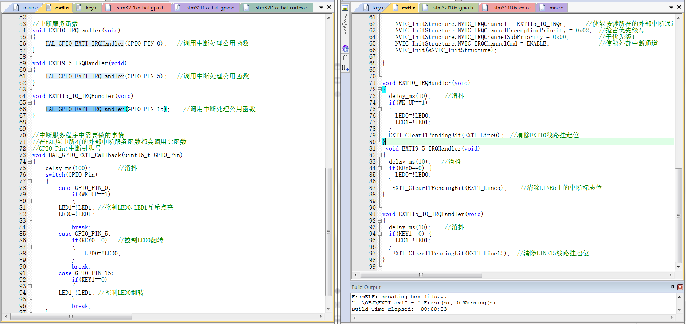The height and width of the screenshot is (324, 686).
Task: Collapse the KEY1 if fold at right line 94
Action: [380, 234]
